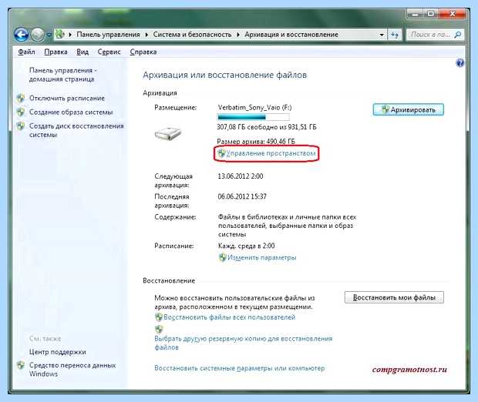The height and width of the screenshot is (402, 478).
Task: Click shield icon beside Средство переноса данных
Action: click(21, 365)
